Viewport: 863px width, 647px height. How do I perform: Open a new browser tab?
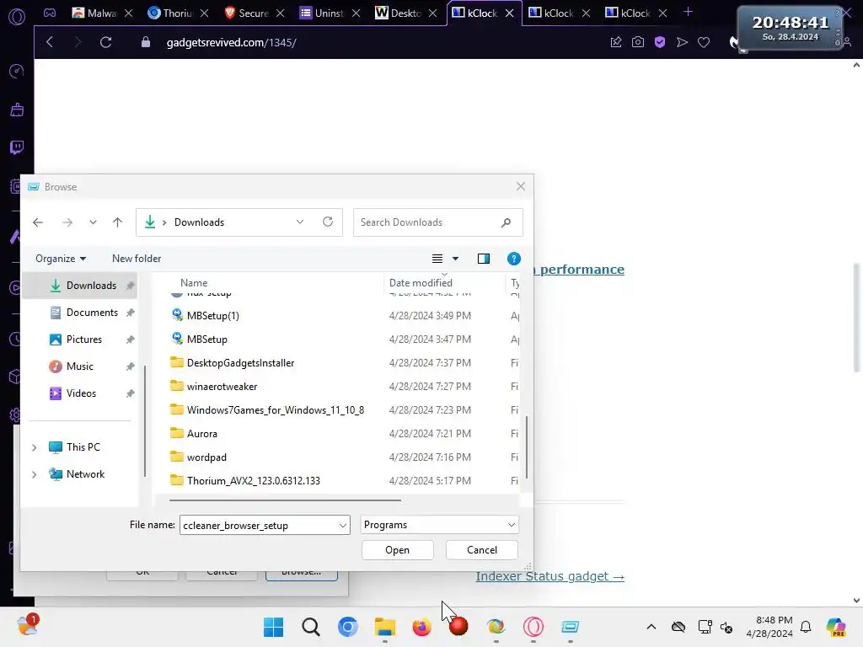[688, 12]
